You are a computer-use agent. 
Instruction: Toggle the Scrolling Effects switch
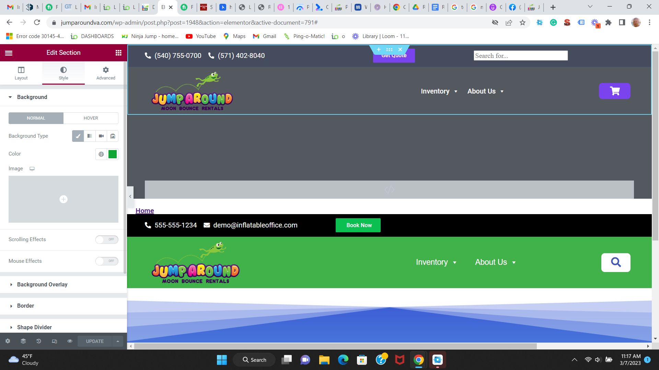tap(107, 239)
